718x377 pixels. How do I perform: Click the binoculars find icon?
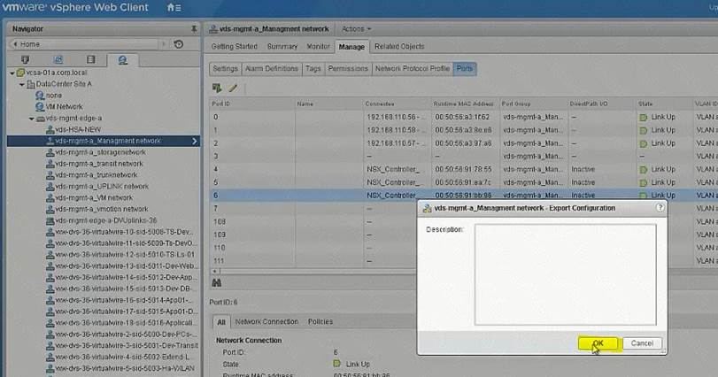(x=216, y=282)
